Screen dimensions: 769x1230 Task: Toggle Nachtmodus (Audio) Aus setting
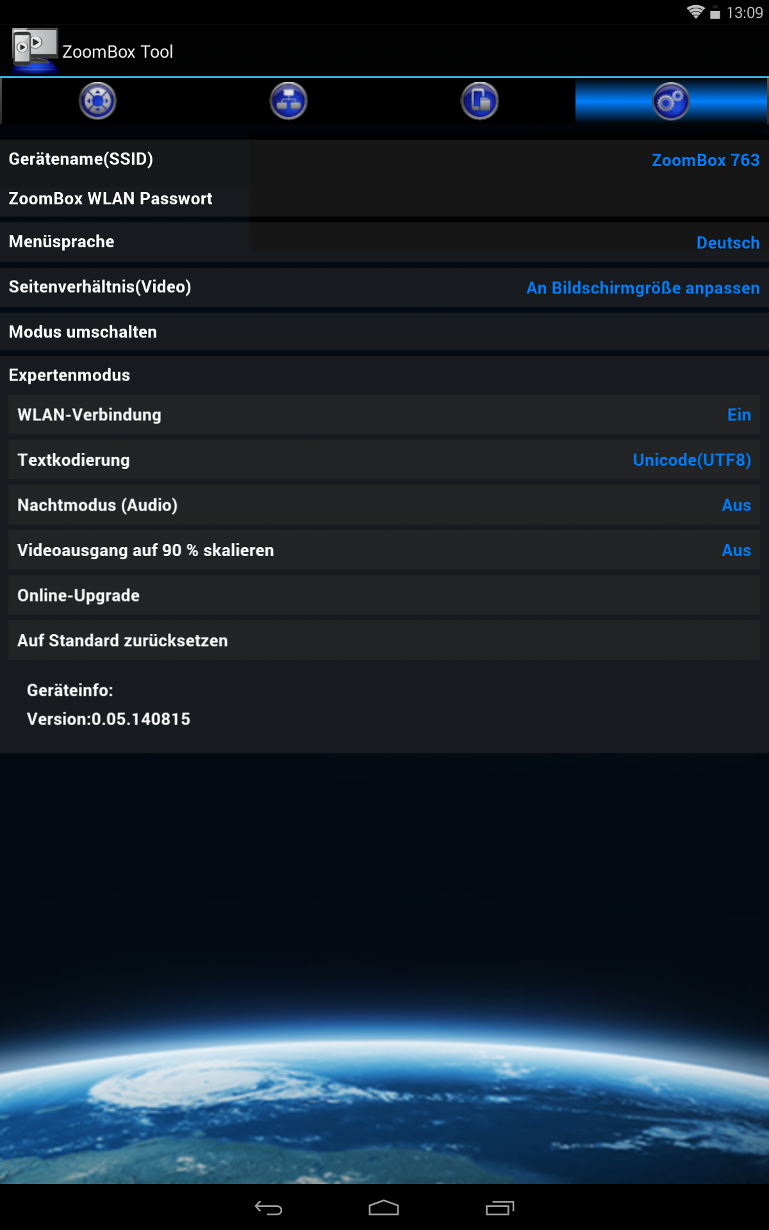[x=384, y=505]
